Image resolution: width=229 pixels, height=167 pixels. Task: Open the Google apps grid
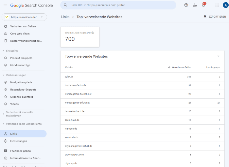(217, 5)
